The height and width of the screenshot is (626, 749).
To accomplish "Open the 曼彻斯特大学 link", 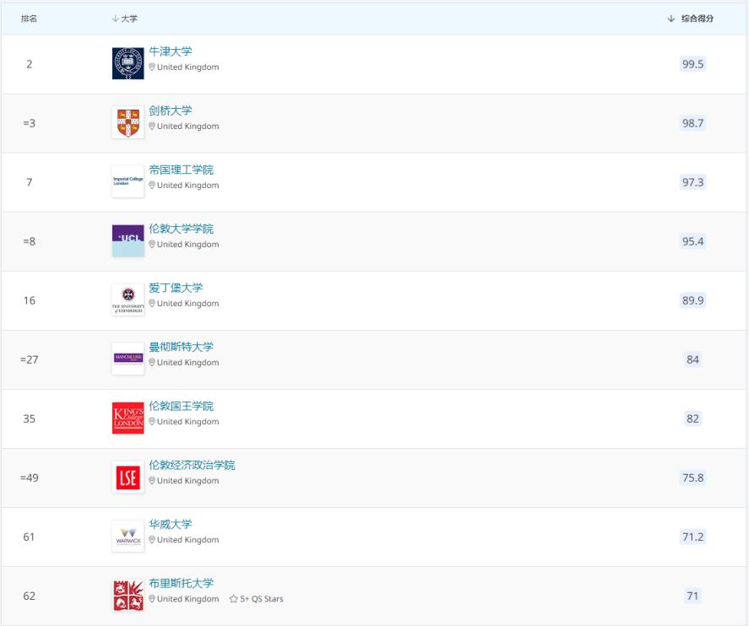I will click(181, 347).
